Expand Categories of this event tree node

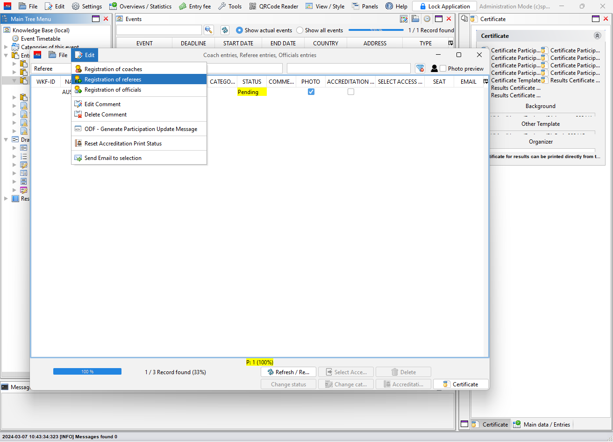pos(6,47)
